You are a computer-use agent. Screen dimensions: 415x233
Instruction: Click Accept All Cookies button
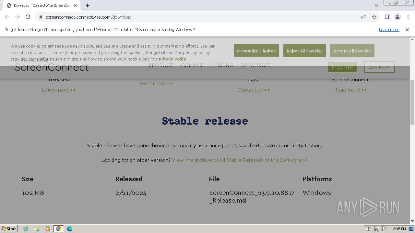pos(352,51)
